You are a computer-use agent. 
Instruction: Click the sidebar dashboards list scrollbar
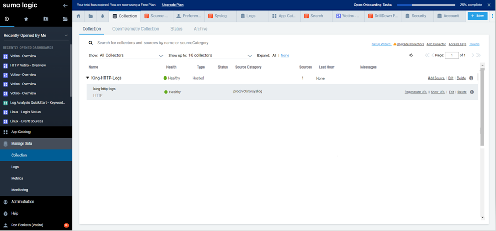[x=71, y=70]
